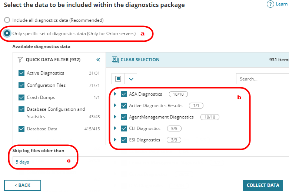
Task: Expand the ASA Diagnostics tree node
Action: [115, 94]
